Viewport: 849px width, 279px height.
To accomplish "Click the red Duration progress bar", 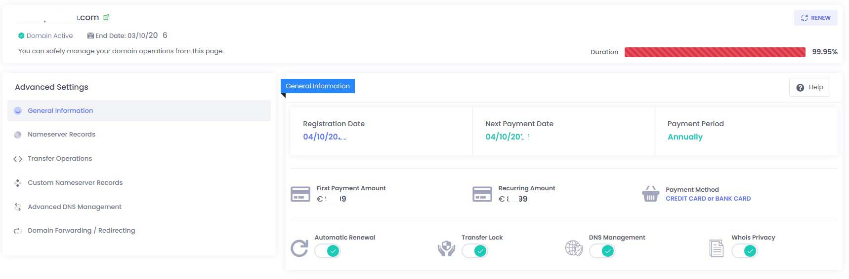I will click(715, 52).
